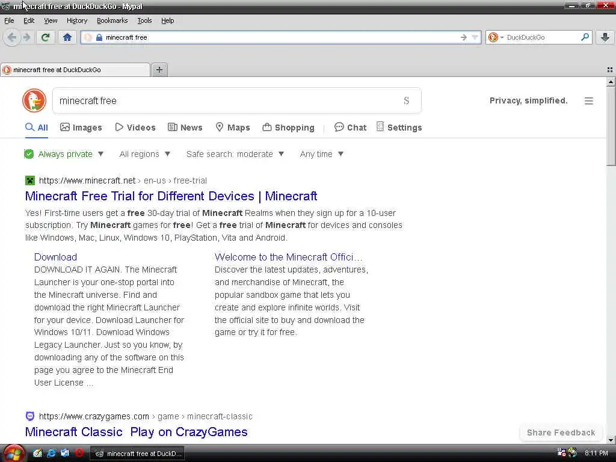The image size is (616, 462).
Task: Click the red Opera quick launch icon
Action: pyautogui.click(x=79, y=453)
